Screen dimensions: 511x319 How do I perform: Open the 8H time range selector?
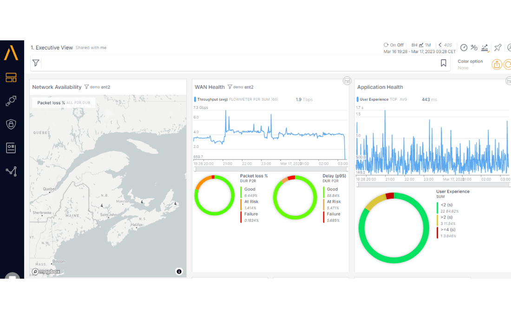point(413,45)
